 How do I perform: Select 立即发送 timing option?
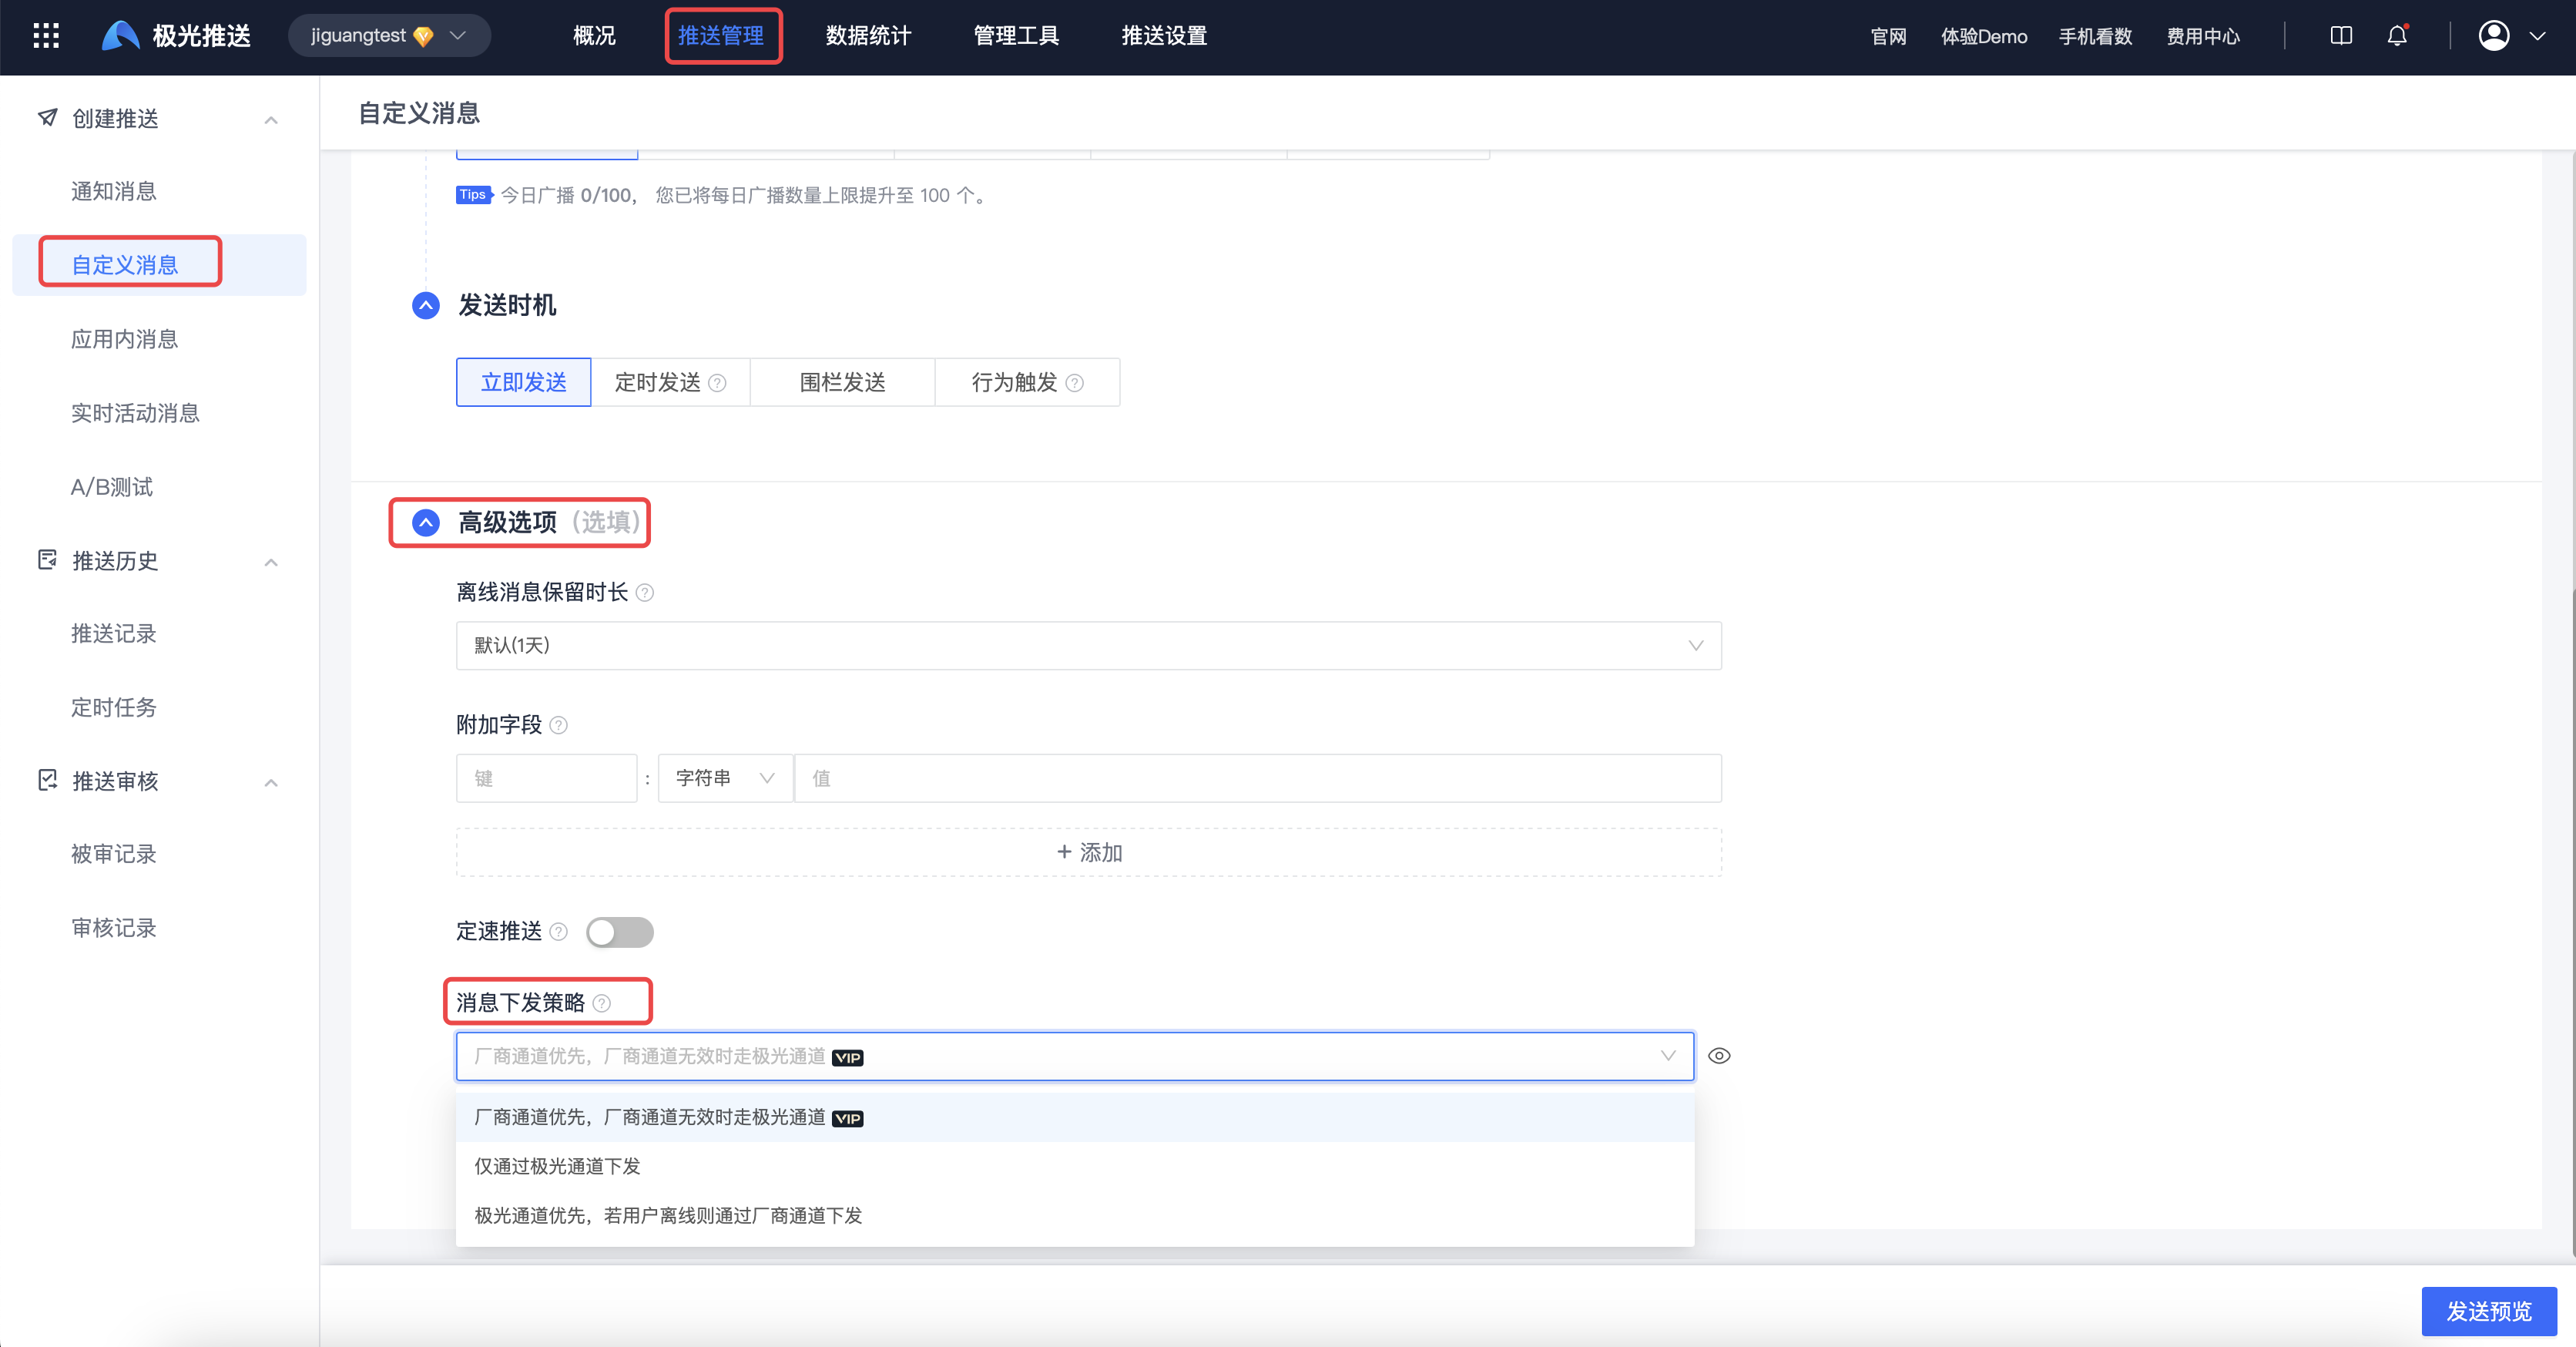click(x=524, y=382)
